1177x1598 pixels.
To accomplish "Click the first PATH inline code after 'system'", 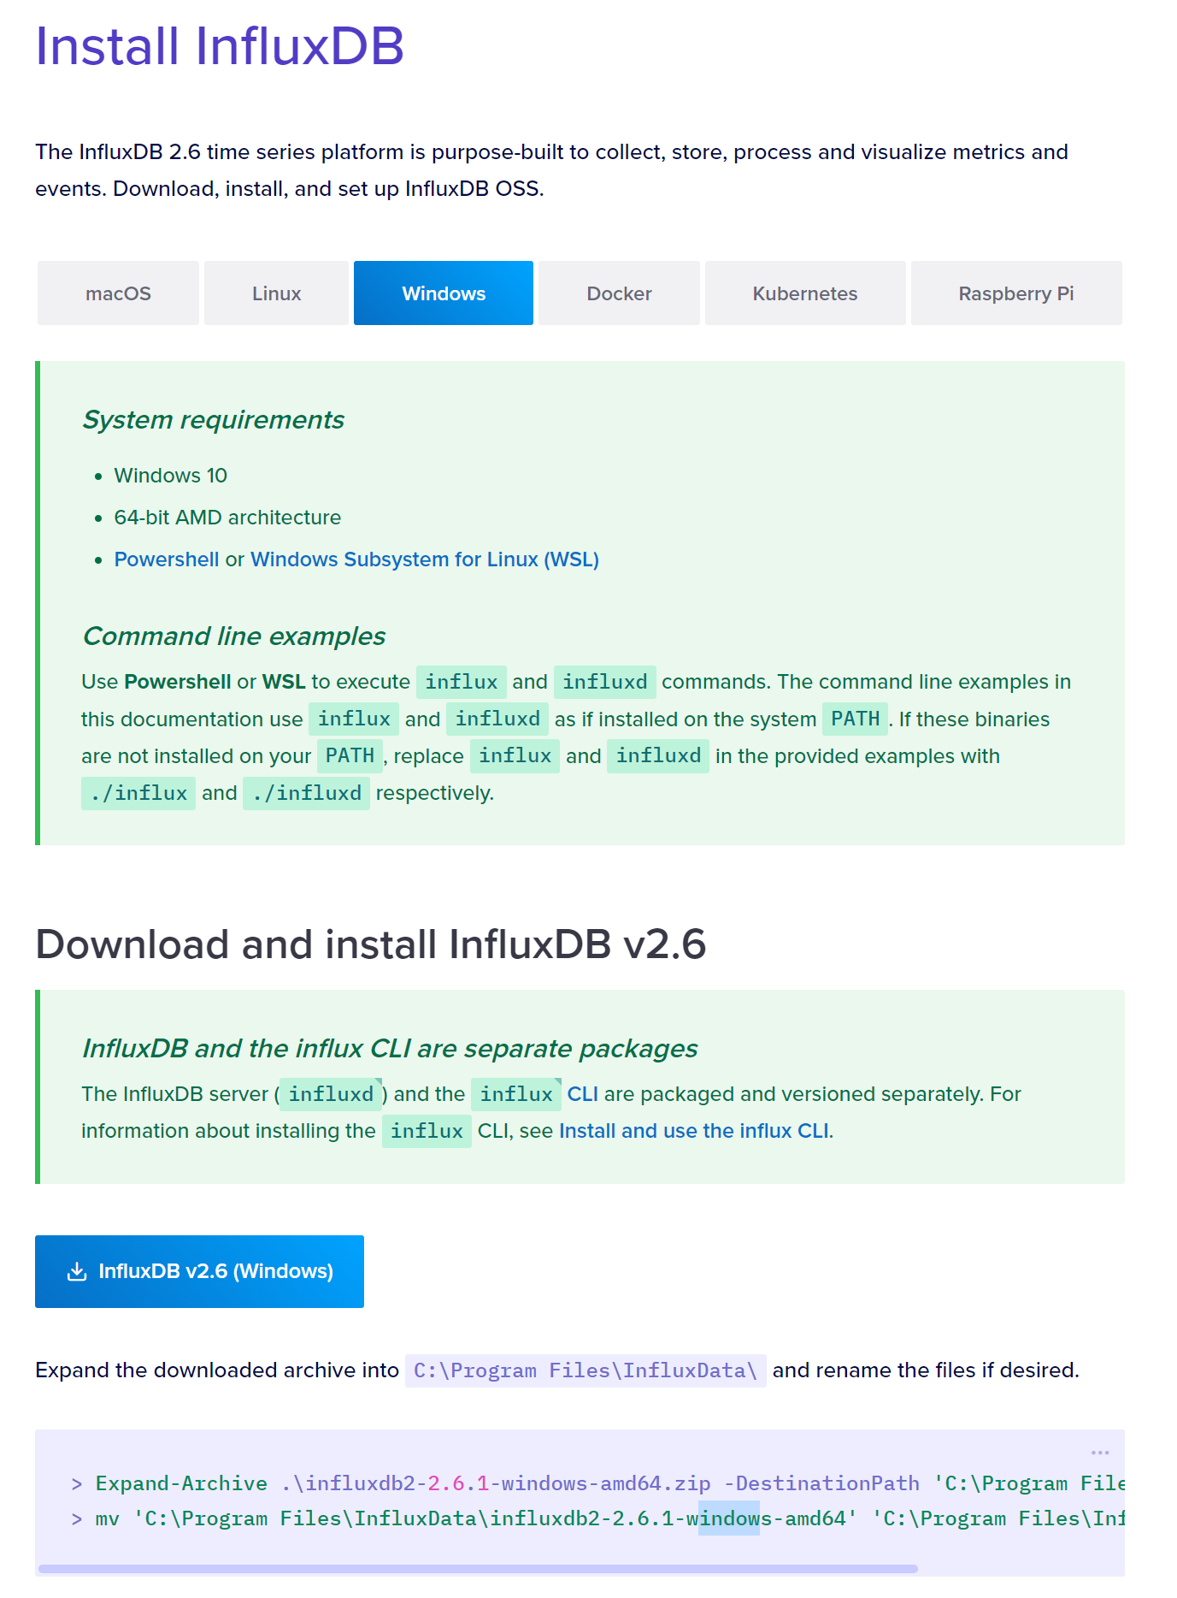I will pyautogui.click(x=855, y=719).
